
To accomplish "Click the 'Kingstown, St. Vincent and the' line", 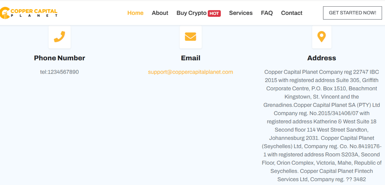I will (x=321, y=97).
